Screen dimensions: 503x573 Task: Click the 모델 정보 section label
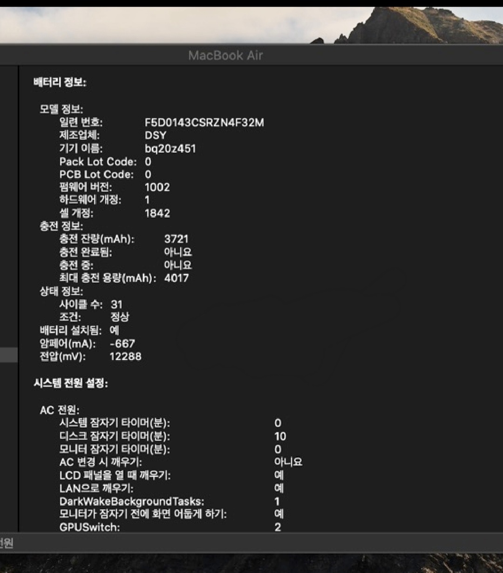coord(61,109)
